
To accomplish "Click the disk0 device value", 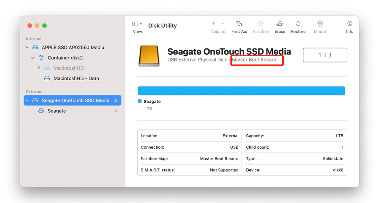I will [x=338, y=170].
